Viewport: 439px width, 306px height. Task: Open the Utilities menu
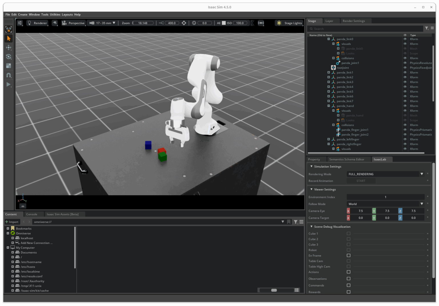pos(55,15)
